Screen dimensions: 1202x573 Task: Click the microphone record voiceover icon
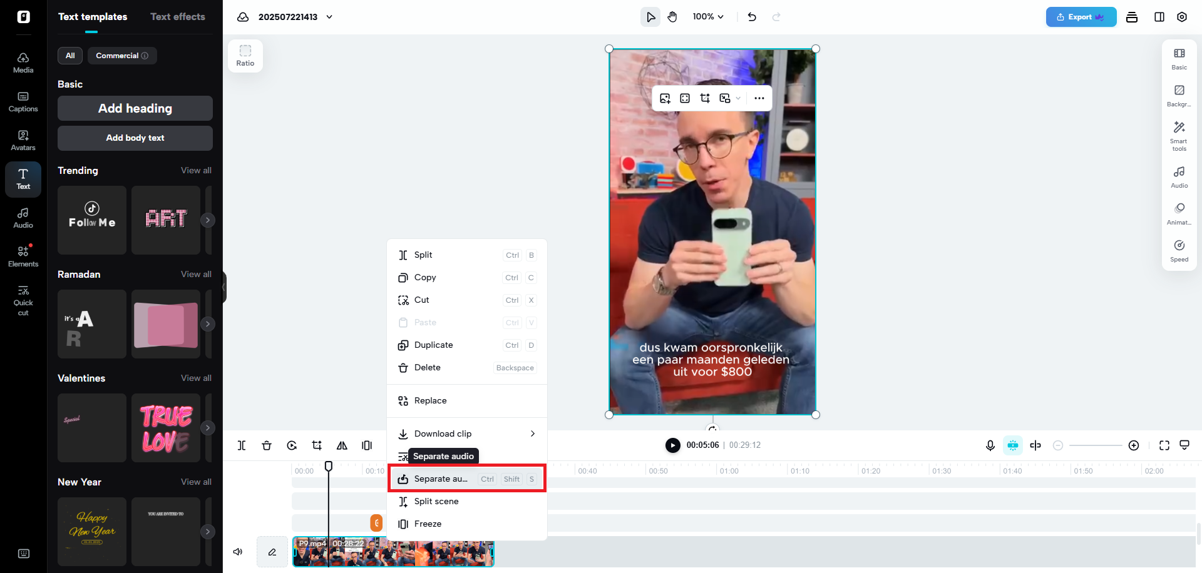(x=990, y=445)
